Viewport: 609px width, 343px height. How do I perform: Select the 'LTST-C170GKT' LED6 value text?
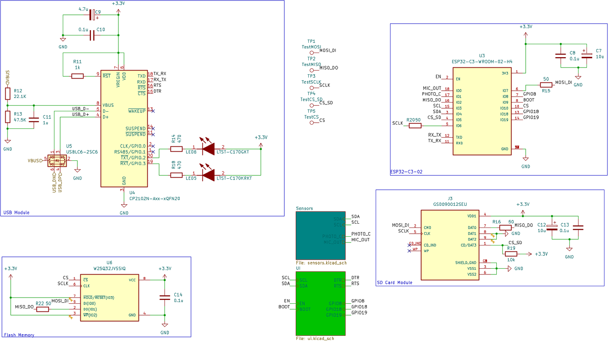pyautogui.click(x=233, y=152)
